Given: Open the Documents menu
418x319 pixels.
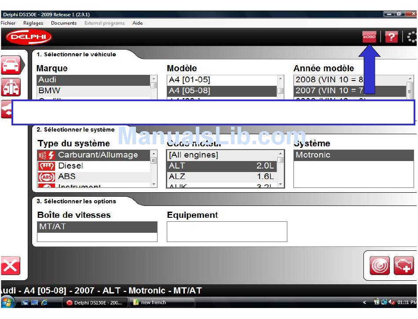Looking at the screenshot, I should coord(64,23).
